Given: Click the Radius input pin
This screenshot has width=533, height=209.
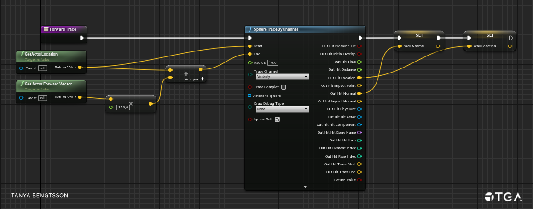Looking at the screenshot, I should [250, 63].
